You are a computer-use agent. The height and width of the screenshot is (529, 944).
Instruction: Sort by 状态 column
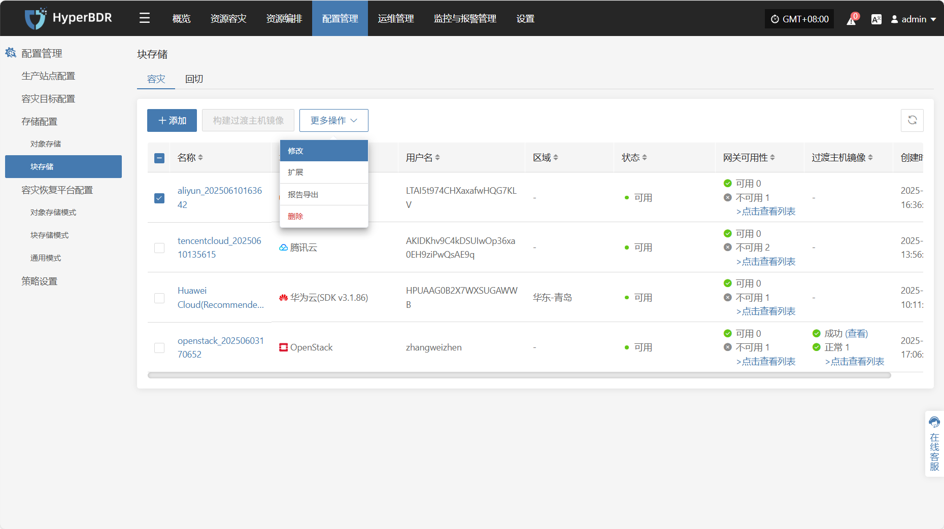tap(645, 158)
